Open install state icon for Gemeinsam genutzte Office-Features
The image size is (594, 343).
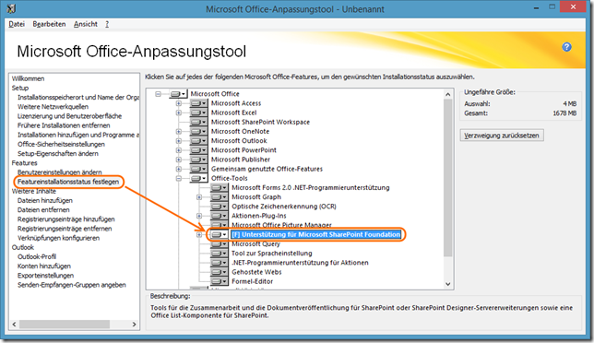(198, 169)
